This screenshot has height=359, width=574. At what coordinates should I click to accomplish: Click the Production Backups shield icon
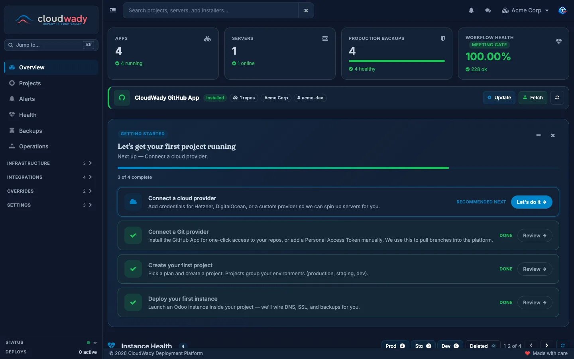click(442, 39)
